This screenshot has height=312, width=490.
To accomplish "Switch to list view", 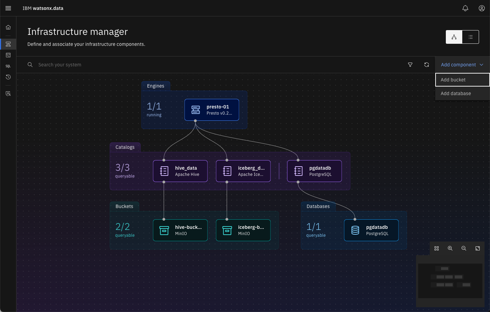I will (470, 37).
